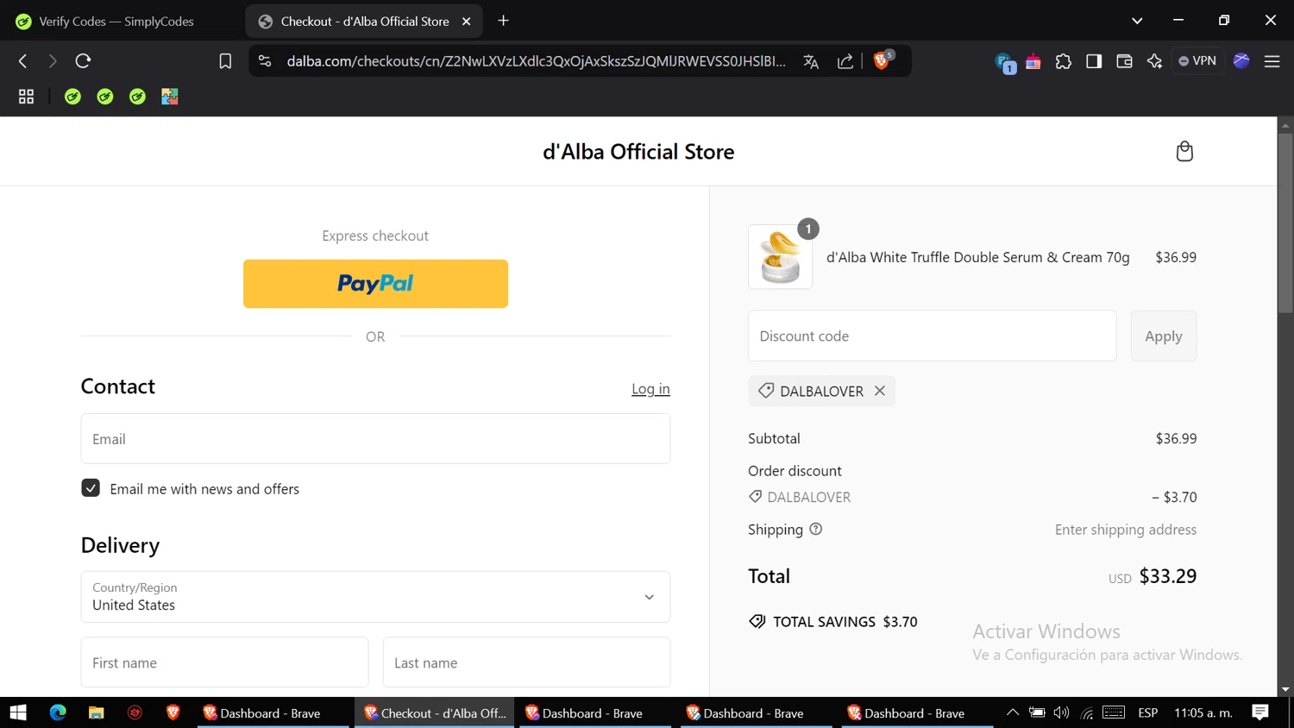Open the shopping bag cart icon

(x=1184, y=152)
